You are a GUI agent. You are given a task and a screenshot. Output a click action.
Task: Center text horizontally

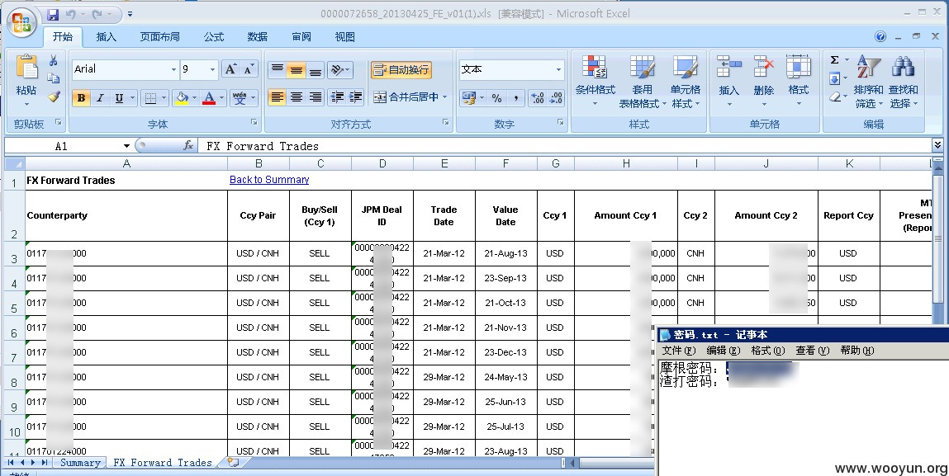pos(296,97)
